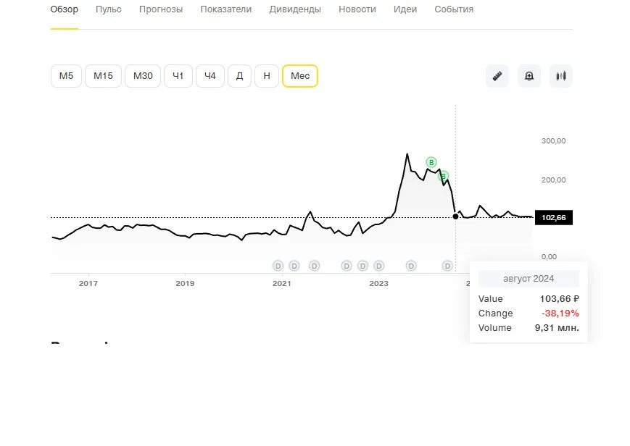The width and height of the screenshot is (630, 446).
Task: Click the 200,00 price axis label
Action: [553, 180]
